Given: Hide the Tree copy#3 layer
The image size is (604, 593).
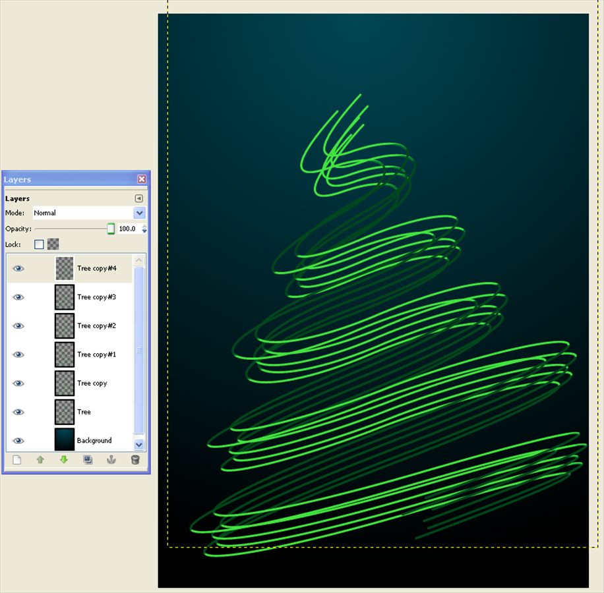Looking at the screenshot, I should [x=18, y=297].
